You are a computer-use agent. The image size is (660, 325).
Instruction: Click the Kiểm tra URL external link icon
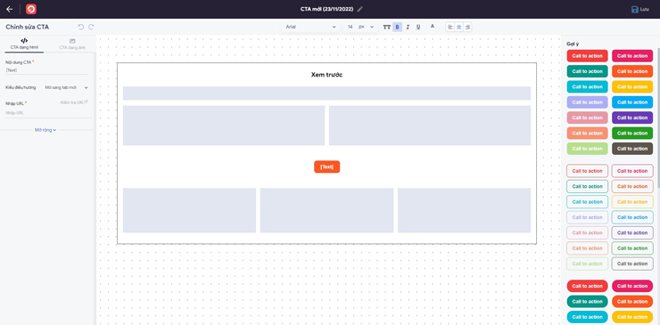point(86,102)
